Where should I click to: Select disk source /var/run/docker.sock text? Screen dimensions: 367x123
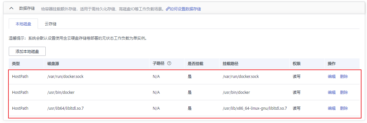(65, 76)
